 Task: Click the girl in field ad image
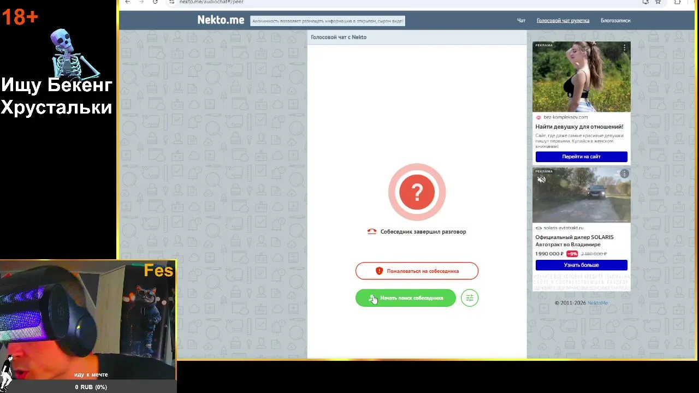tap(582, 77)
